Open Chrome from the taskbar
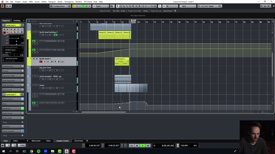 tap(32, 151)
